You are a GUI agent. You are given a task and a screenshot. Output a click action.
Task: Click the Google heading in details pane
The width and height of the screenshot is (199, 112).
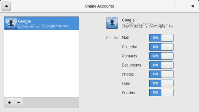tap(128, 20)
